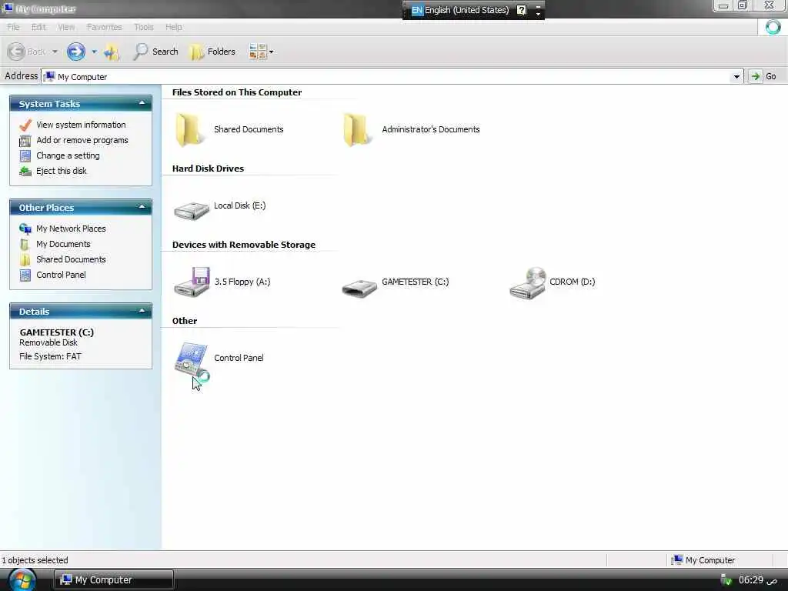Click Eject this disk link
788x591 pixels.
pyautogui.click(x=62, y=171)
